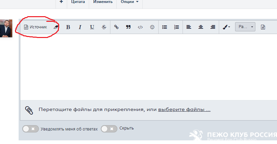Click the user avatar photo
Viewport: 277px width, 144px height.
[6, 28]
